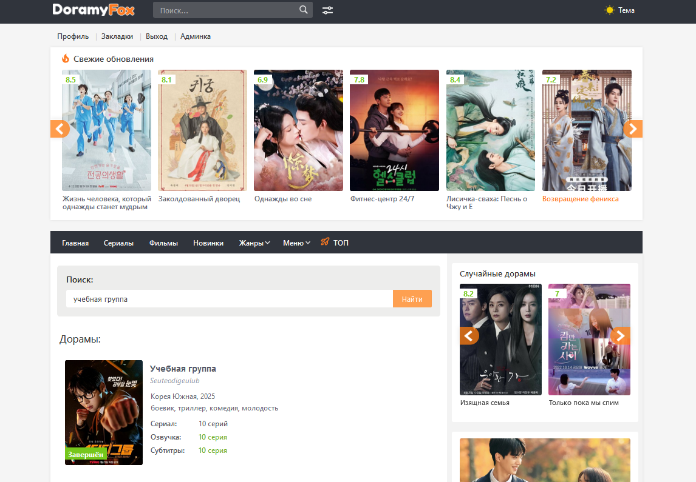Screen dimensions: 696x482
Task: Open Лисичка-сваха: Песнь о Чжу и Е poster
Action: click(491, 130)
